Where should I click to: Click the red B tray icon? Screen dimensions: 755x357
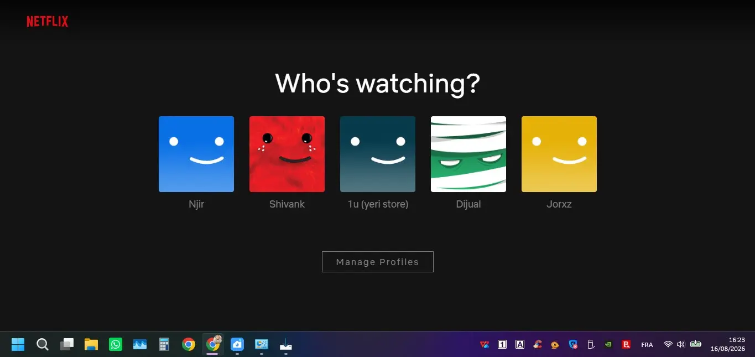[x=626, y=344]
